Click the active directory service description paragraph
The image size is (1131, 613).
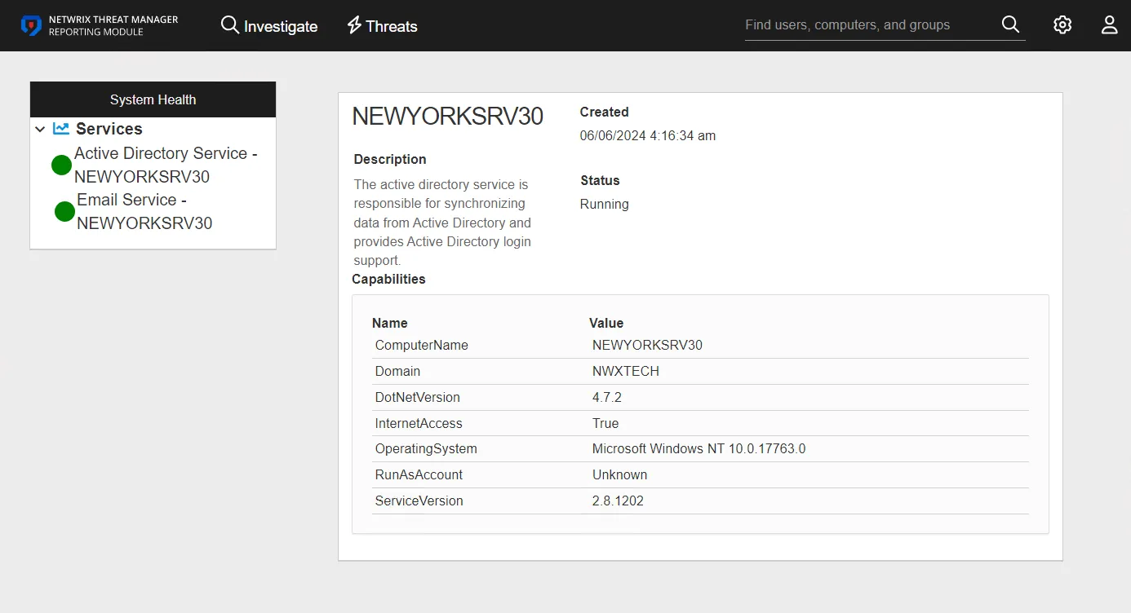(x=442, y=223)
